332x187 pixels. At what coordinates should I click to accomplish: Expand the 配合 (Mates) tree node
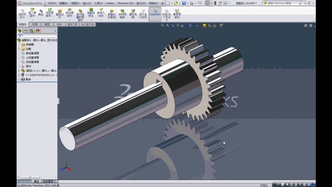click(19, 79)
